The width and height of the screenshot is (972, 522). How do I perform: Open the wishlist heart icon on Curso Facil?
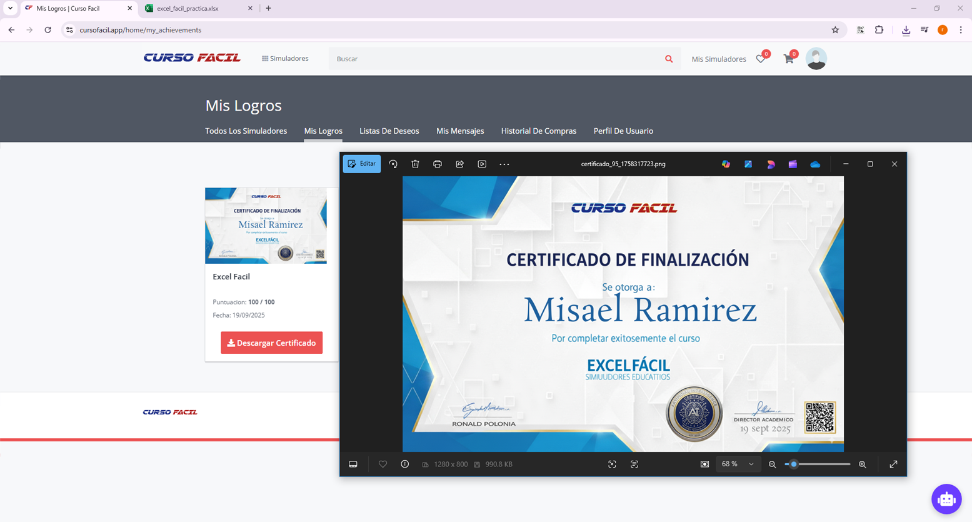[761, 59]
